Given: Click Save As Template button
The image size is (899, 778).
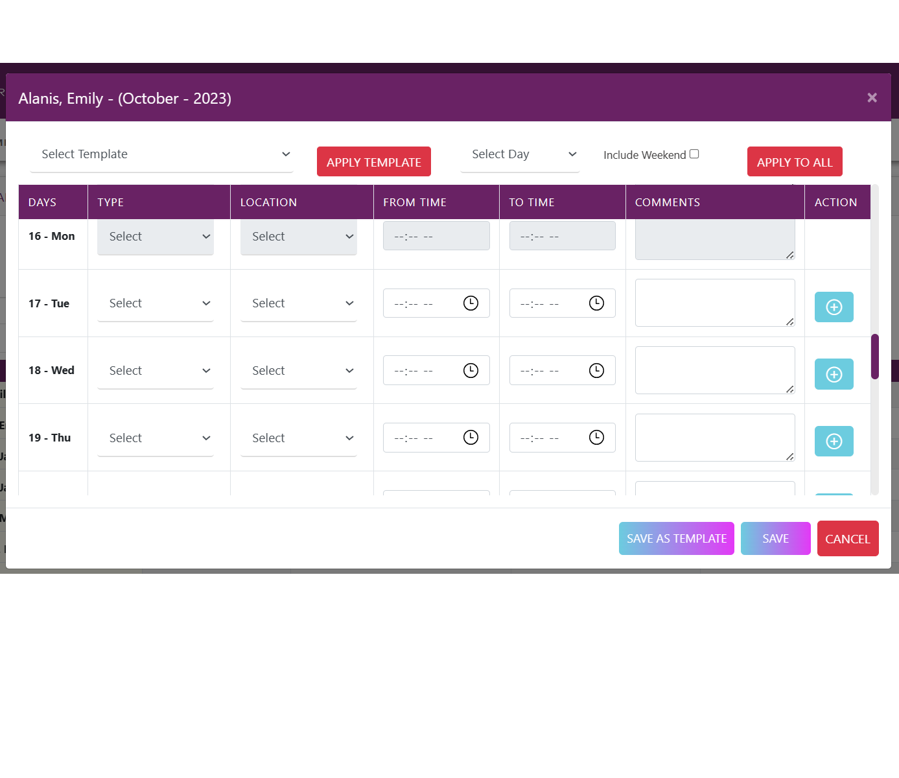Looking at the screenshot, I should click(x=676, y=539).
